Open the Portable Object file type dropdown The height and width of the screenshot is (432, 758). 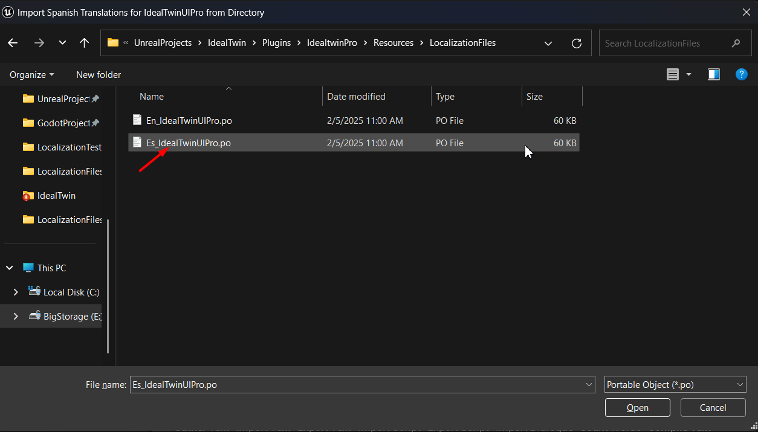click(675, 384)
